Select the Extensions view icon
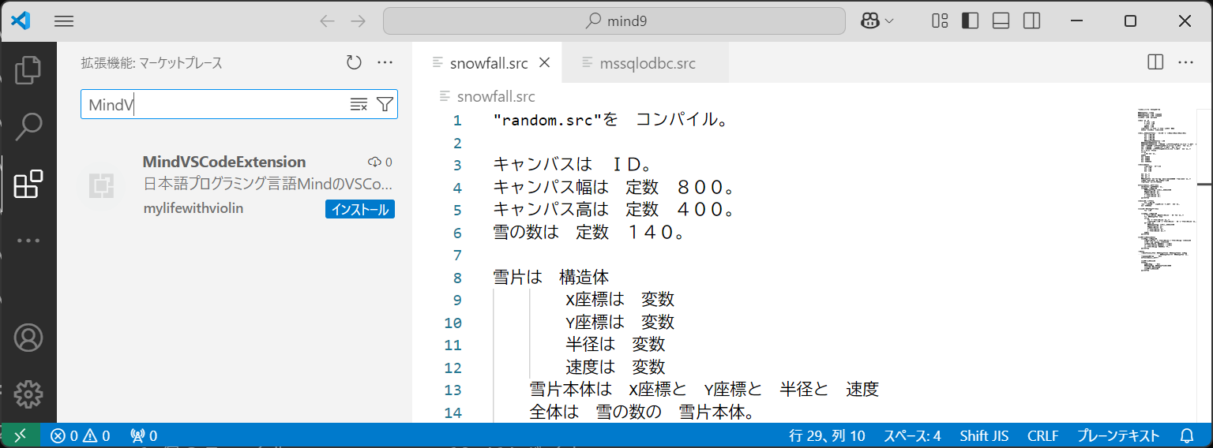This screenshot has width=1213, height=448. (28, 184)
